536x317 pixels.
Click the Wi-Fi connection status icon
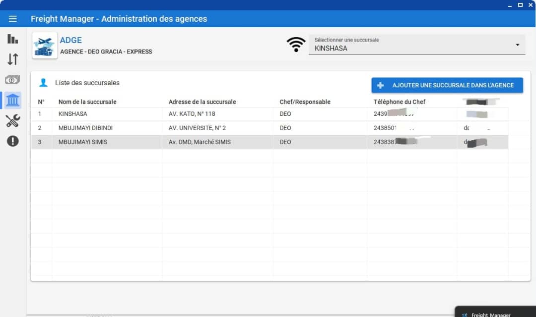point(296,45)
